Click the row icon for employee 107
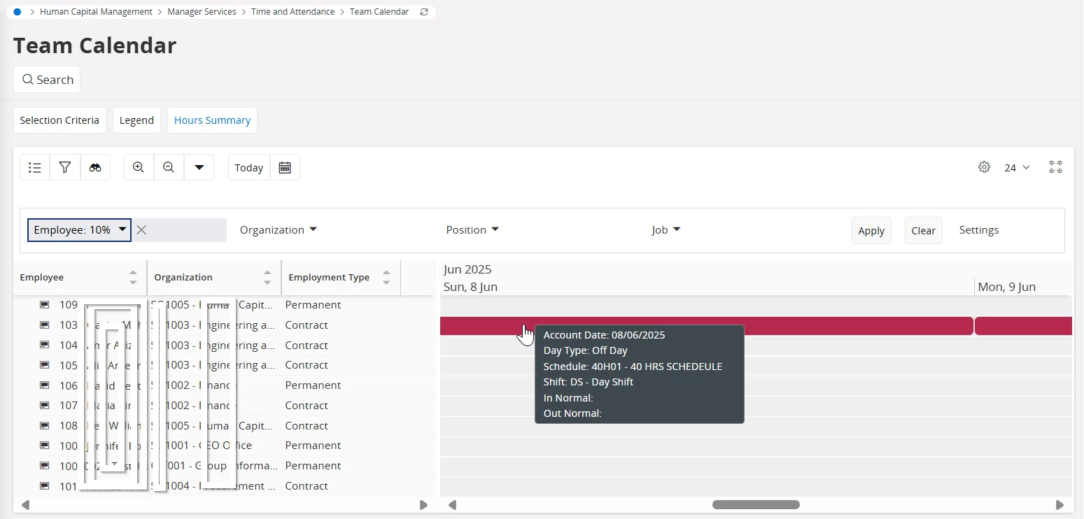The image size is (1084, 519). coord(45,406)
